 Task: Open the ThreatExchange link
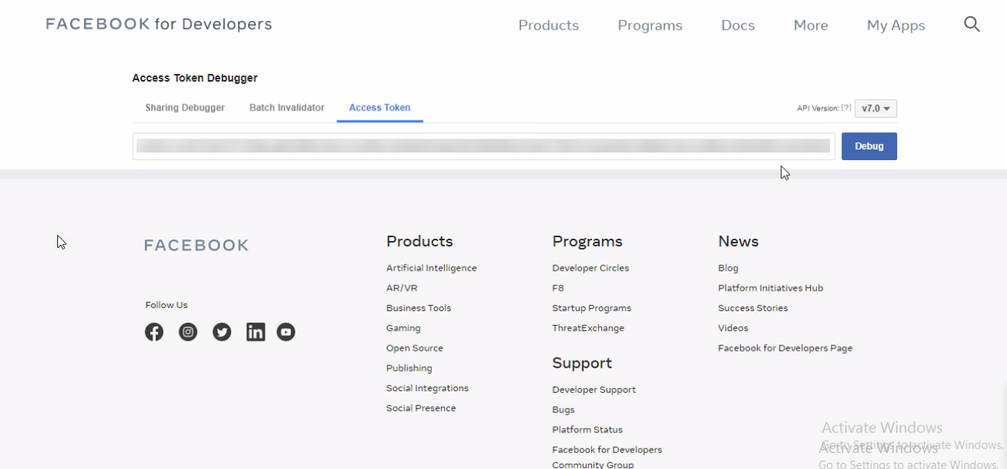(588, 328)
